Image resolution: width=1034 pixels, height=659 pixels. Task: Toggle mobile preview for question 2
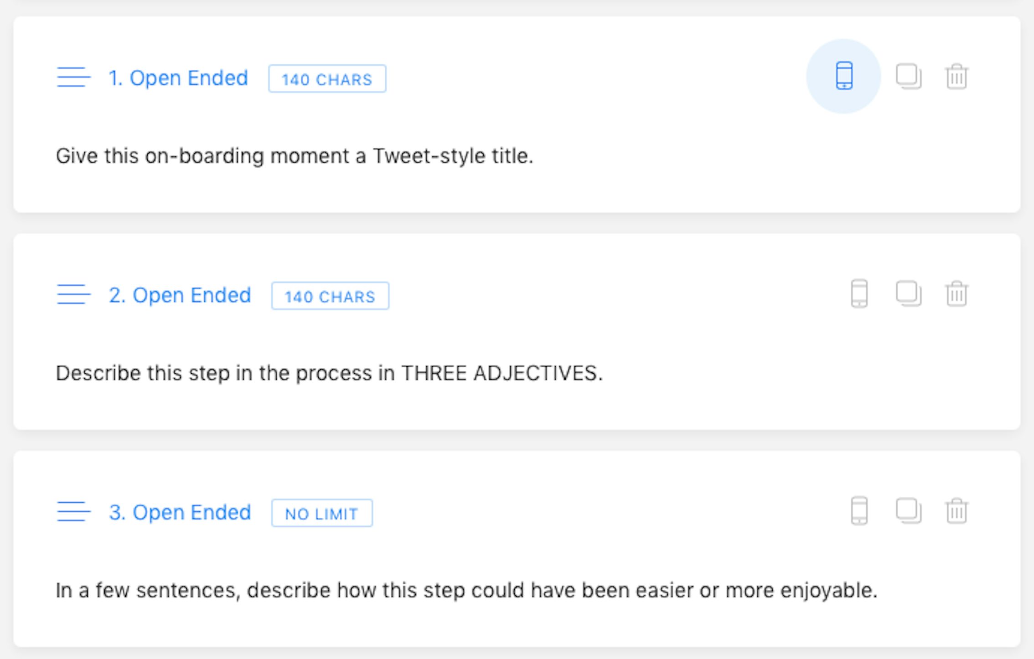click(859, 293)
